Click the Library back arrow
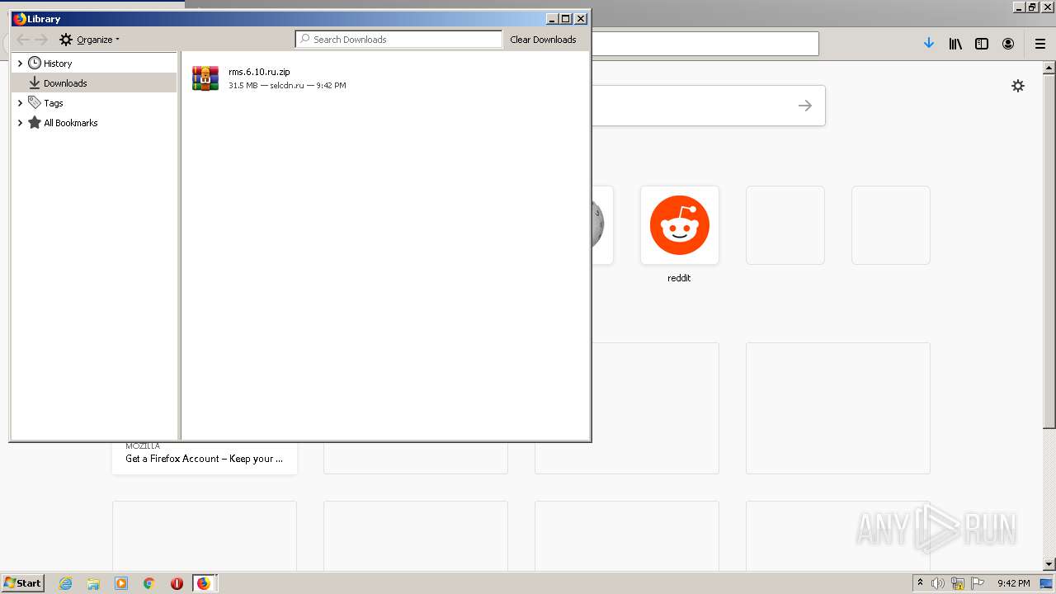Viewport: 1056px width, 594px height. click(x=23, y=40)
